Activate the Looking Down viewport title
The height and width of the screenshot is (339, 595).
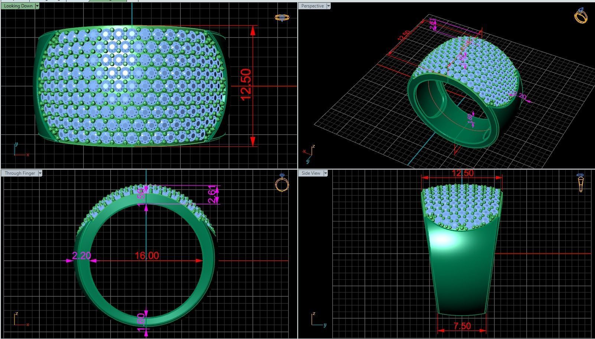pos(18,6)
